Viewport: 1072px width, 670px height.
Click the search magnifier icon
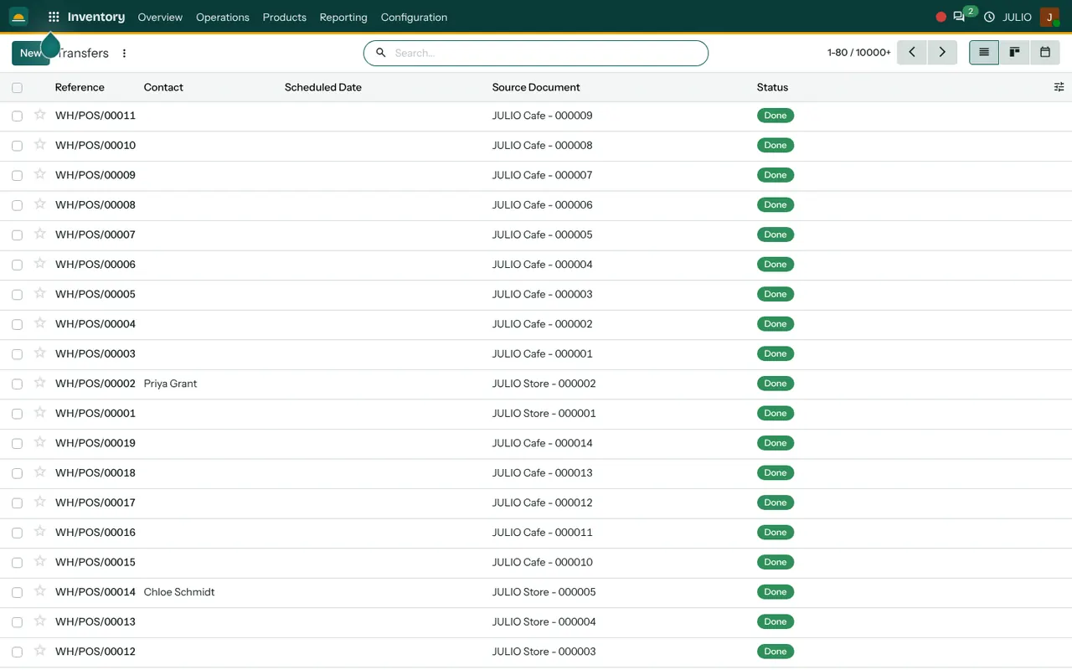coord(381,53)
